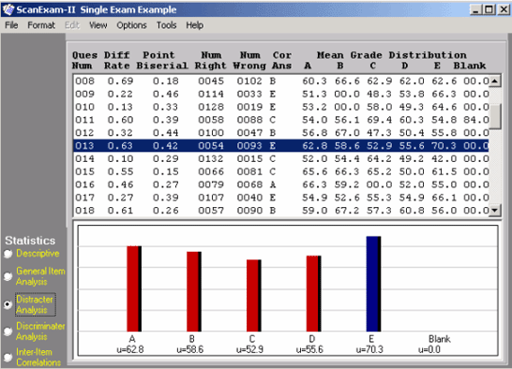Open the Options menu
The image size is (512, 369).
(131, 25)
